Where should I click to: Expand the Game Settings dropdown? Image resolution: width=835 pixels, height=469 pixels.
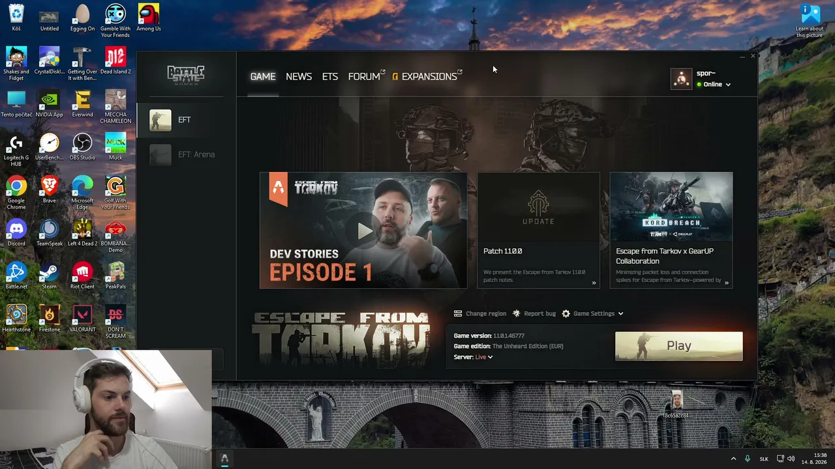coord(592,314)
